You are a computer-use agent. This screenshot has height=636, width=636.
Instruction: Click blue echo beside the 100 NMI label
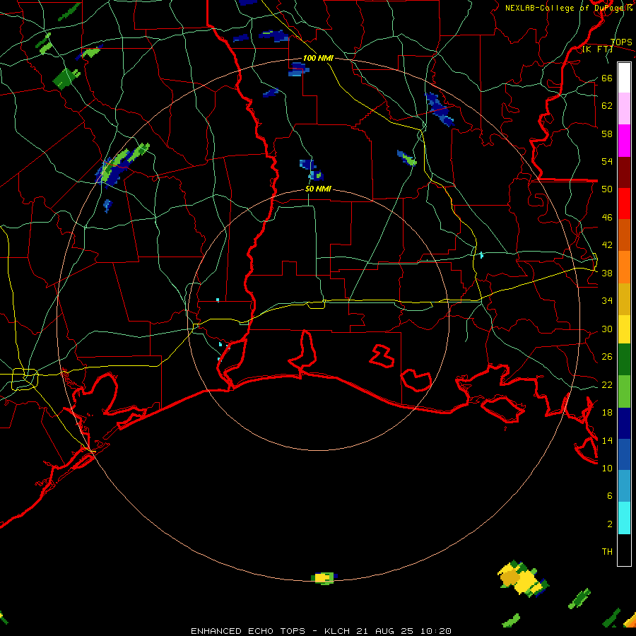click(x=298, y=70)
